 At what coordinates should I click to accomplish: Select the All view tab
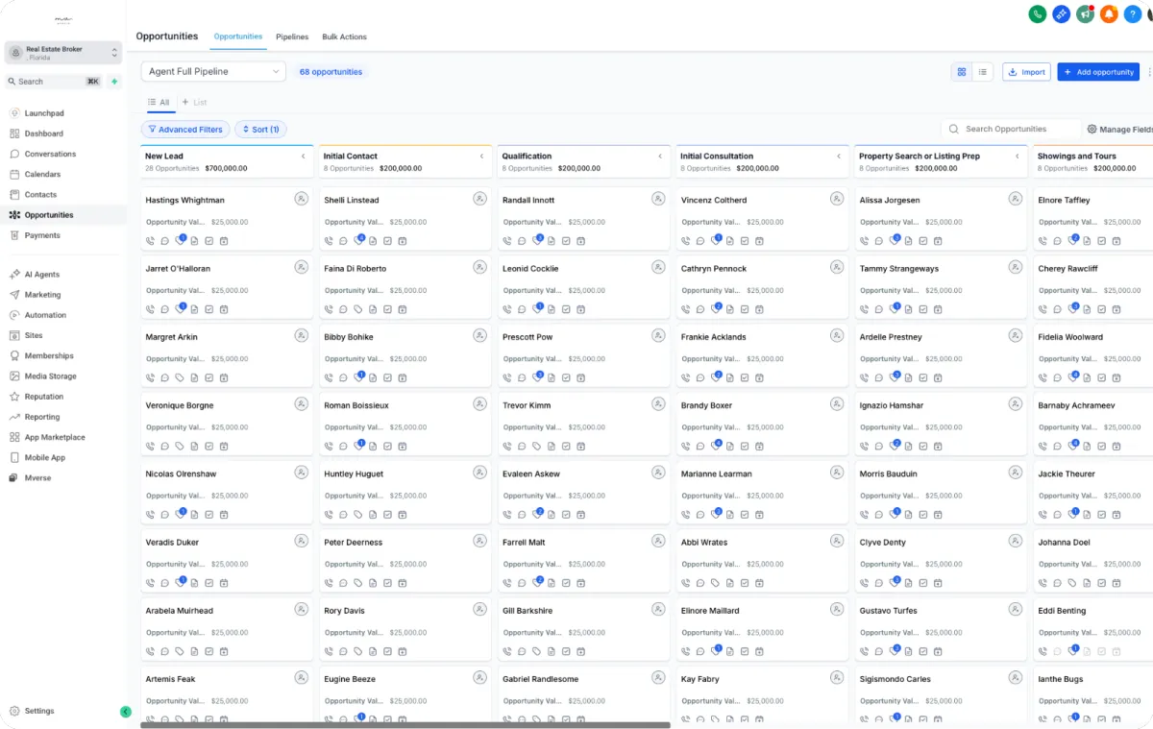point(159,102)
